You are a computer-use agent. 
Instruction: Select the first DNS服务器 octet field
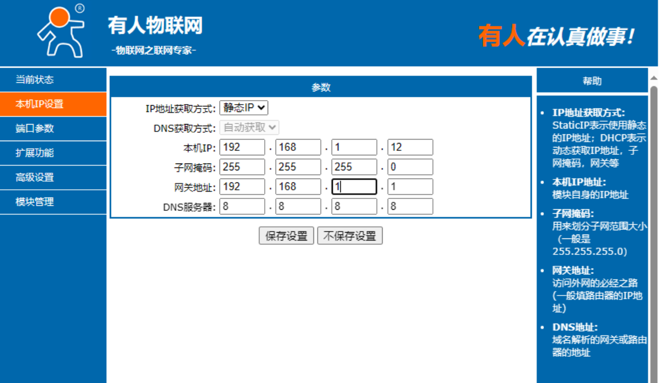(242, 206)
